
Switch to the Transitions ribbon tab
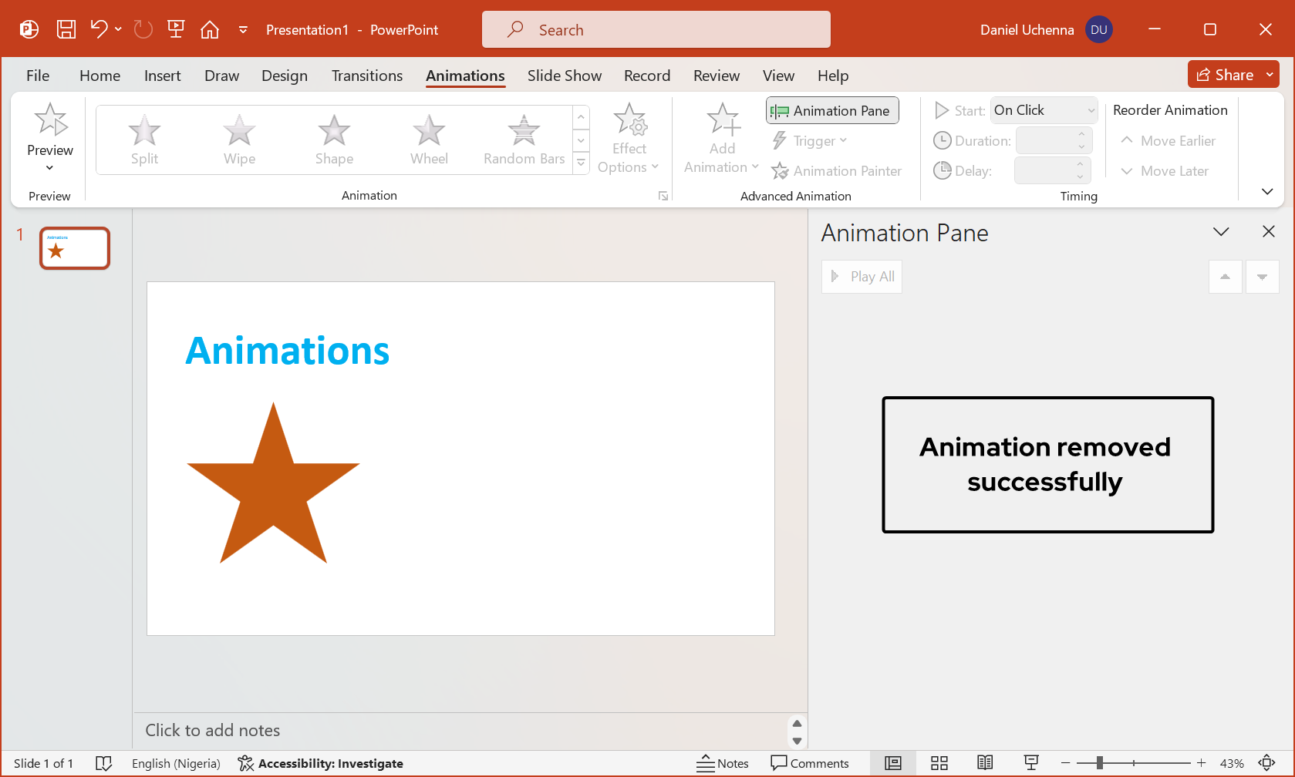pos(366,76)
